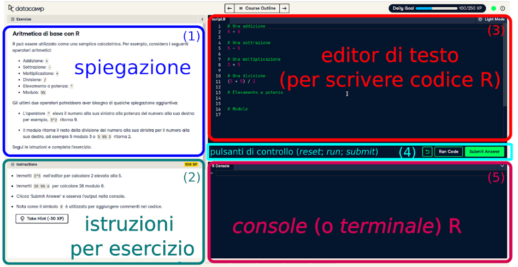Select the Instructions header
The image size is (518, 267).
[x=104, y=164]
